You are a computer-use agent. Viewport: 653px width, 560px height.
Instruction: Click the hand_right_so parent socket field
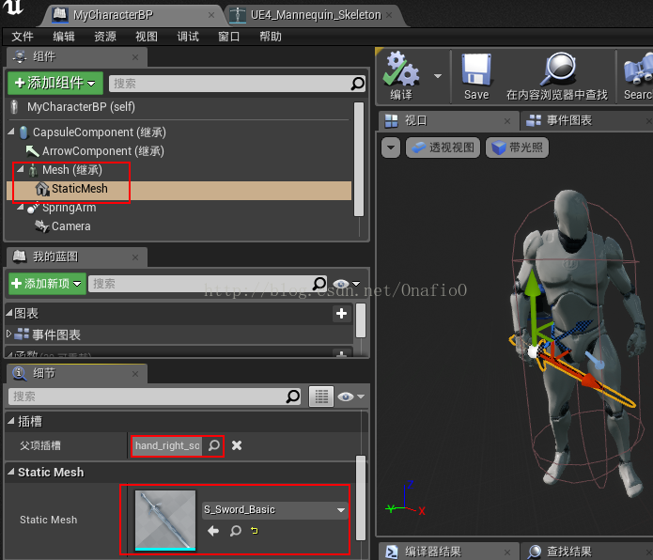point(167,446)
